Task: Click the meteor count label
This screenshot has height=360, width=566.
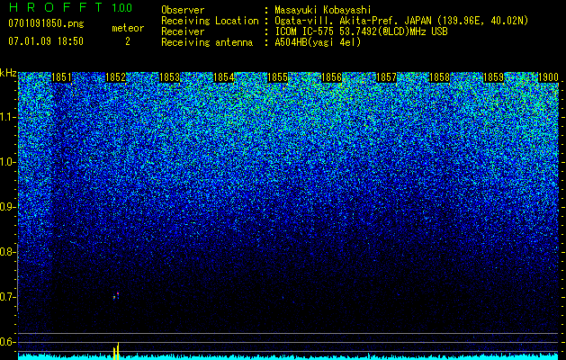Action: (x=128, y=28)
